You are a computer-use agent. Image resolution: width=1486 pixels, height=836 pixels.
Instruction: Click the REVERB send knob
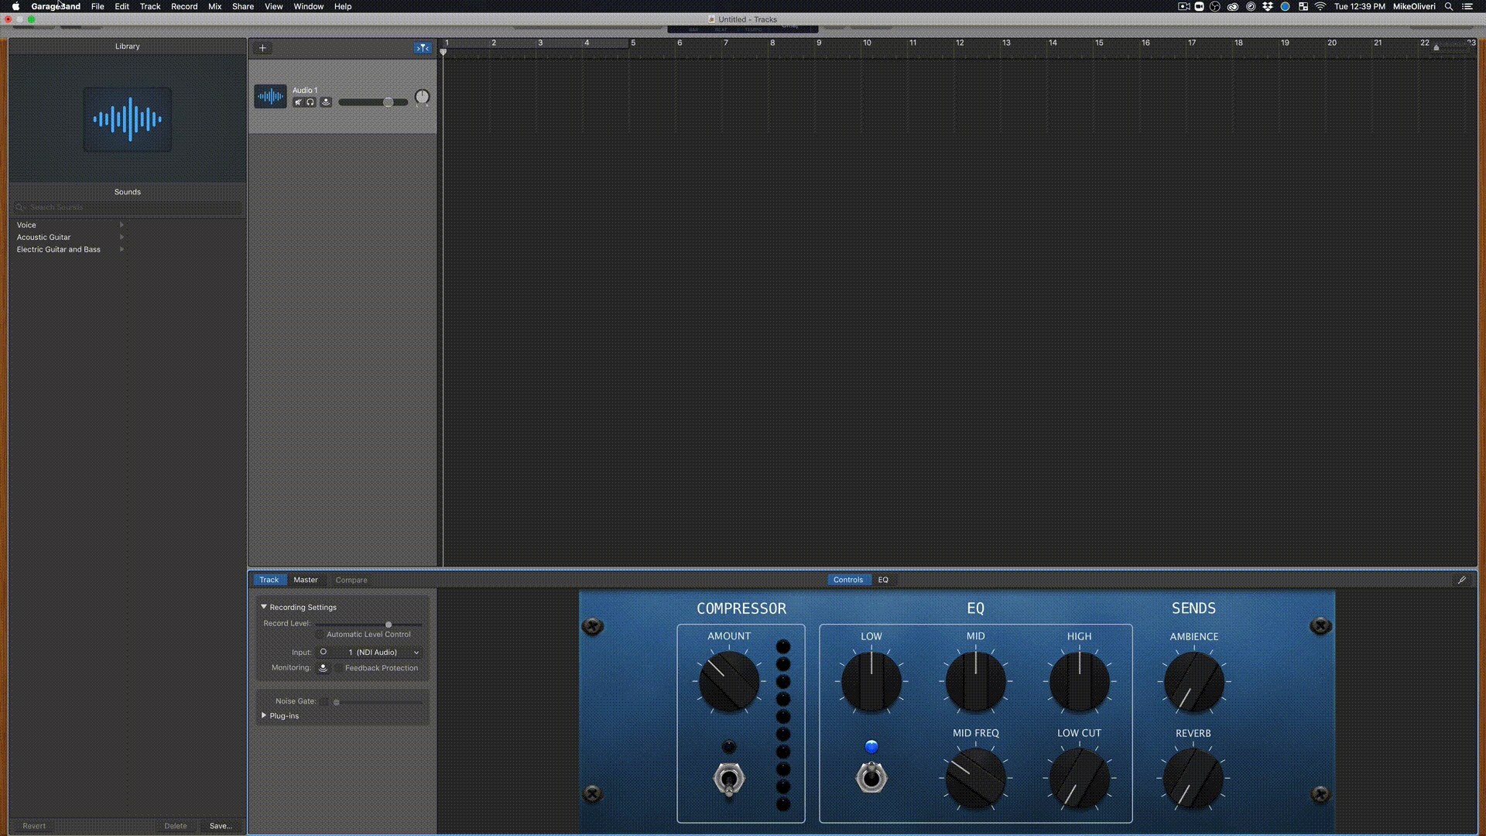[1193, 778]
